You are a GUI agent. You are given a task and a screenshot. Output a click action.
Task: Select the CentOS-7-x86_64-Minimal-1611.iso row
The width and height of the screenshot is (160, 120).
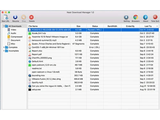coord(93,47)
